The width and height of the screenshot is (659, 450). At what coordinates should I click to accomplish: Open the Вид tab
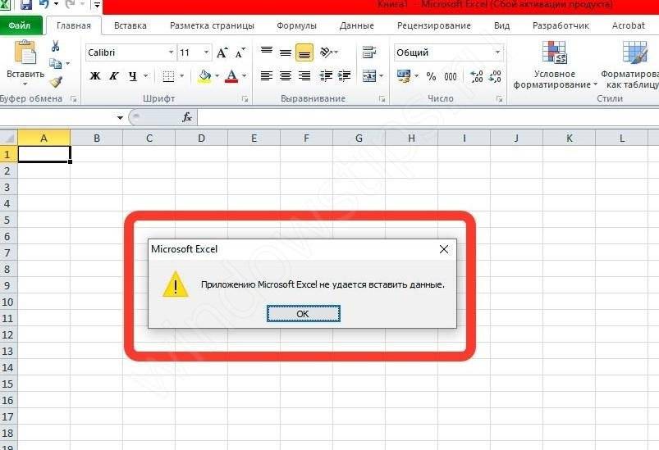point(501,25)
